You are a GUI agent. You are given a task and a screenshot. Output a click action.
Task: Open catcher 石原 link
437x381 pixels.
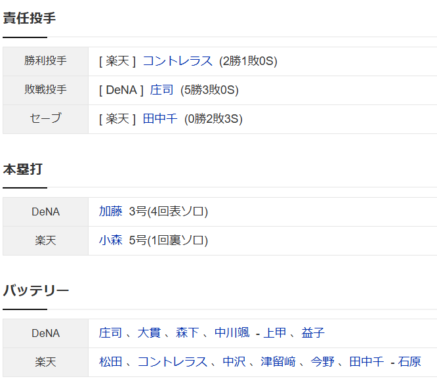[x=409, y=362]
